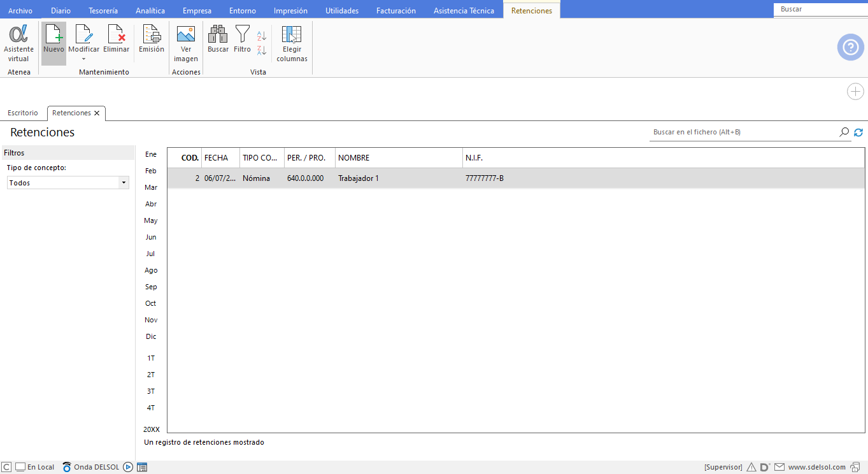Screen dimensions: 868x474
Task: Filter by month Ago
Action: coord(151,270)
